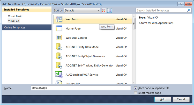
Task: Click the Add button
Action: (163, 99)
